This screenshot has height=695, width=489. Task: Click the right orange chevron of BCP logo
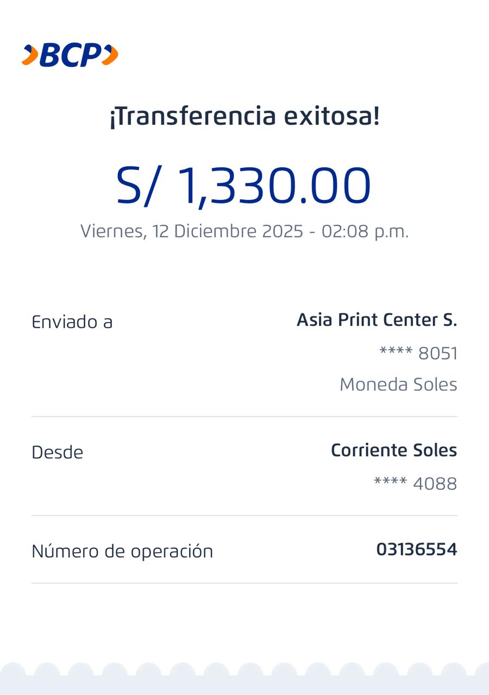tap(110, 55)
